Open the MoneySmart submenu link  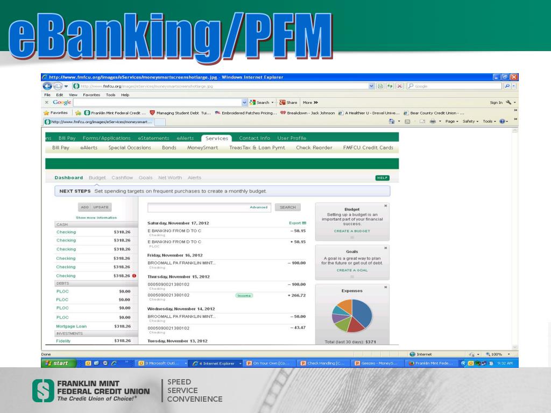[203, 148]
